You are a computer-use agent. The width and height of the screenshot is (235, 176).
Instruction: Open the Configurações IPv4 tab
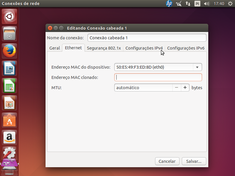tap(144, 48)
